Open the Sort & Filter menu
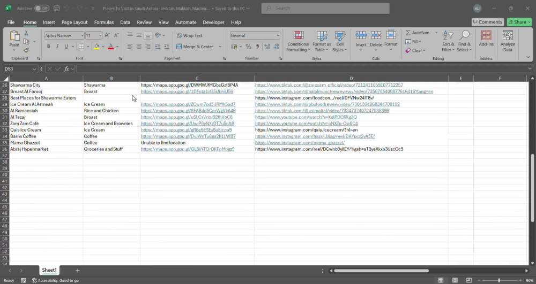 click(x=448, y=41)
